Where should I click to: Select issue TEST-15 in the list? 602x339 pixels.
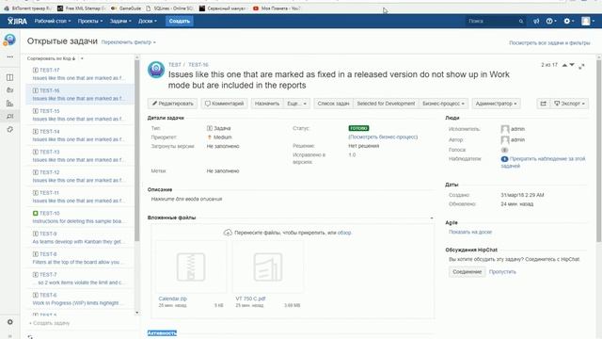79,115
